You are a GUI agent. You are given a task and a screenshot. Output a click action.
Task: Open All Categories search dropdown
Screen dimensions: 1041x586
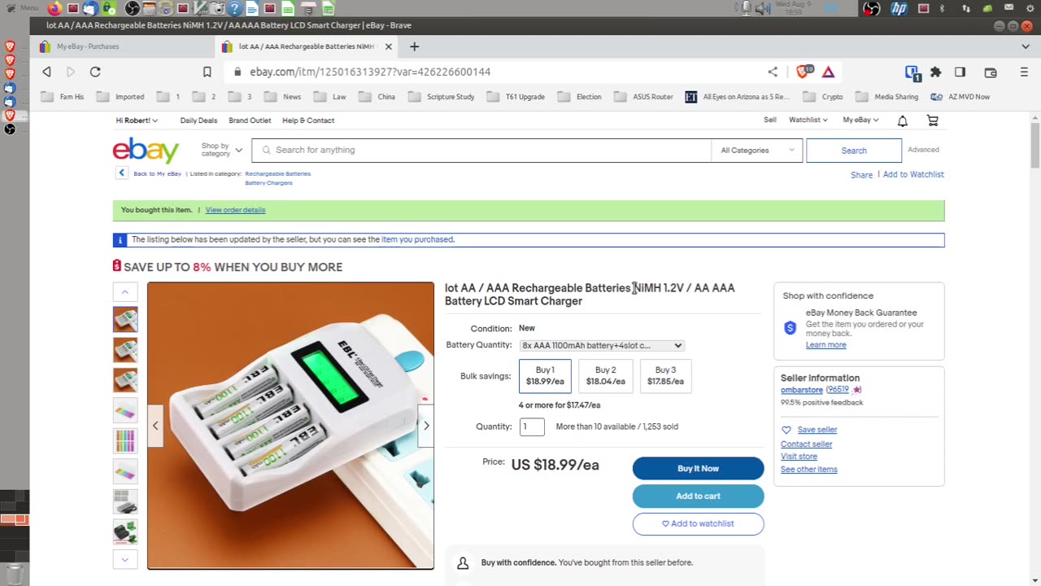756,151
